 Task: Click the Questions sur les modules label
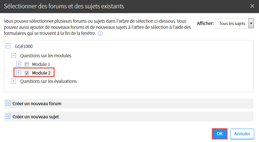pyautogui.click(x=46, y=55)
